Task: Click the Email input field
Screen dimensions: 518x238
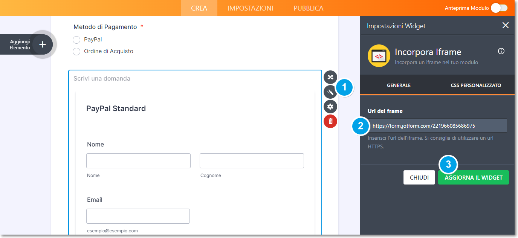Action: 138,216
